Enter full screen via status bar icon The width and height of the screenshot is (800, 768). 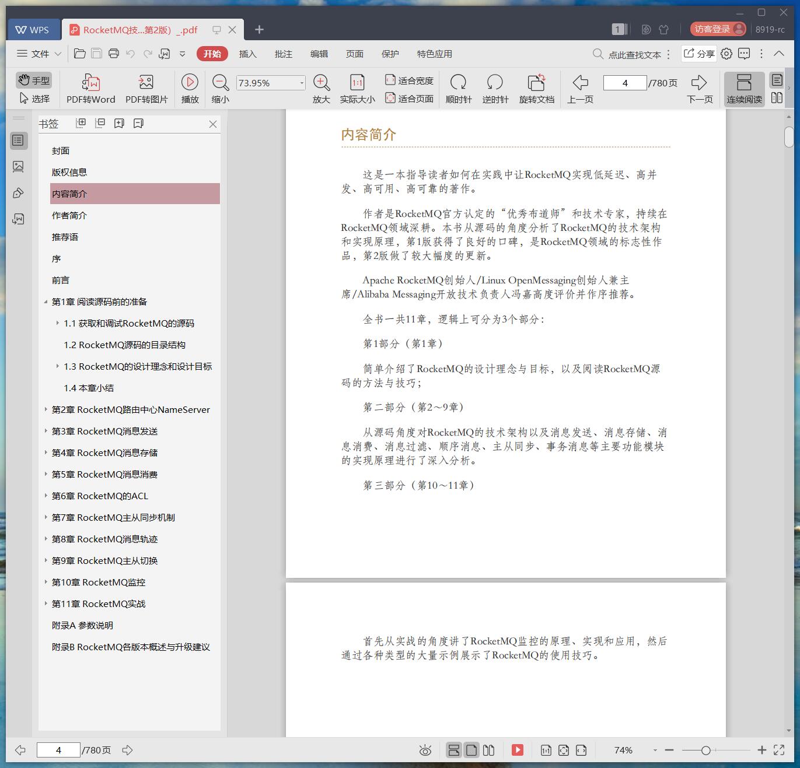(779, 750)
